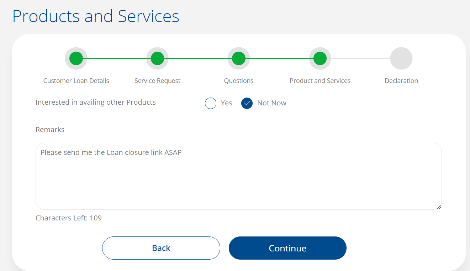
Task: Click the Product and Services step label
Action: (x=320, y=81)
